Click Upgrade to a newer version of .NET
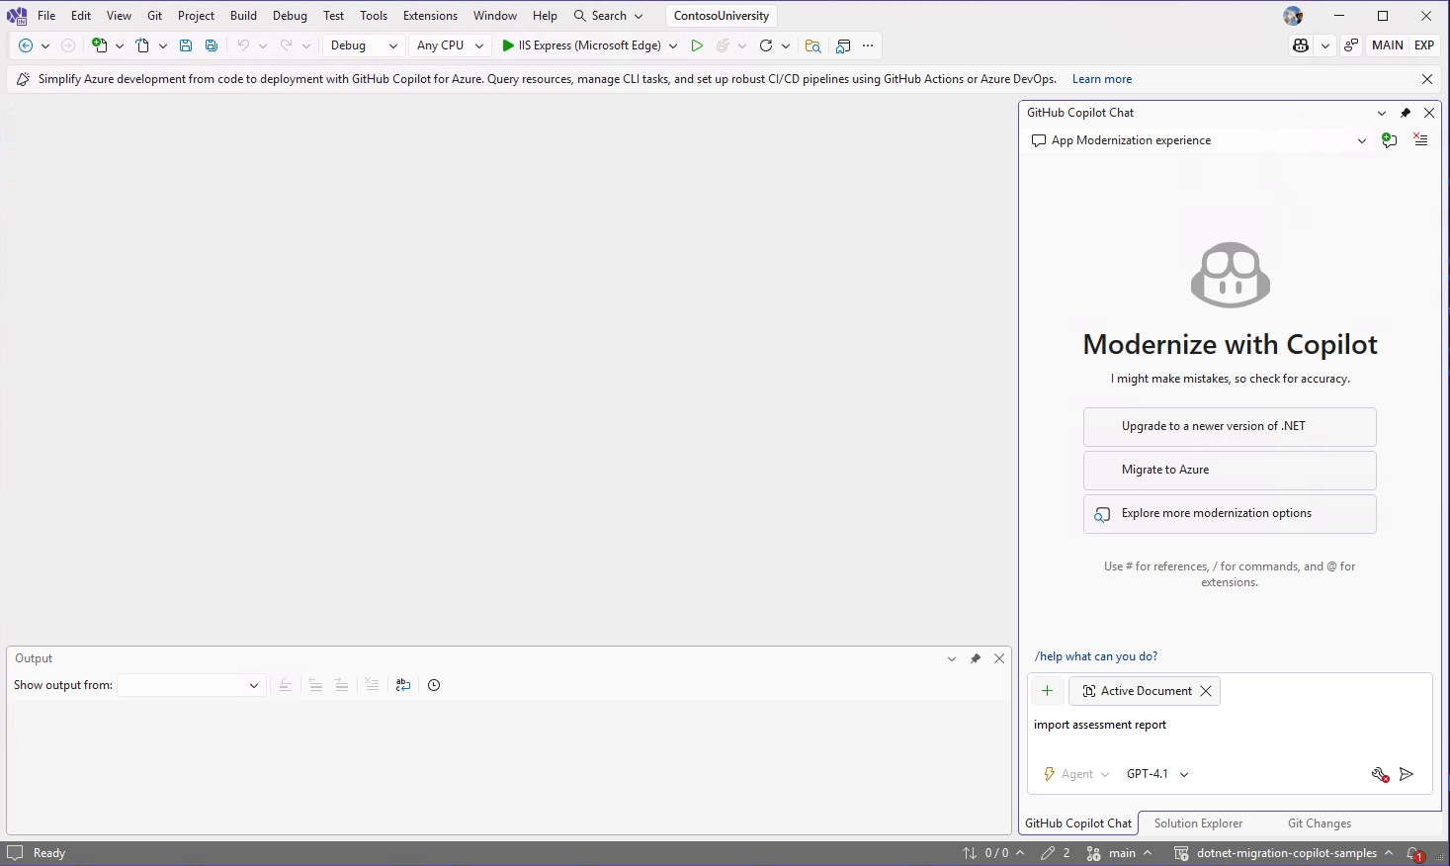 1230,427
